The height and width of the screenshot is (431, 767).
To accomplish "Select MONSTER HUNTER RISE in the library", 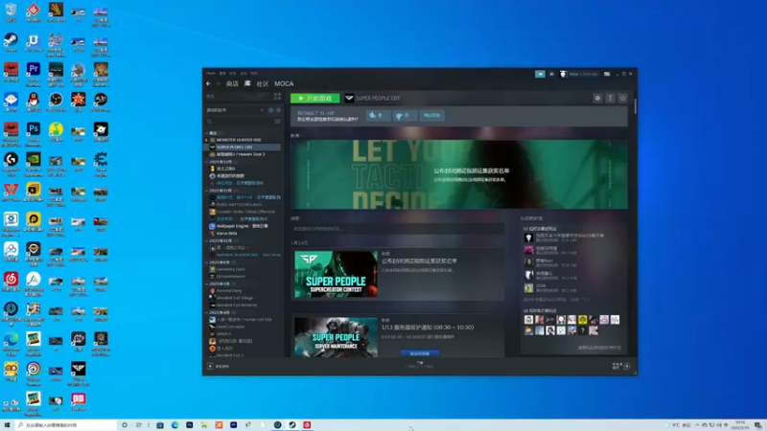I will 239,140.
